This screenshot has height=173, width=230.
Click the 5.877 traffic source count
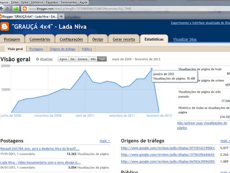pyautogui.click(x=224, y=148)
